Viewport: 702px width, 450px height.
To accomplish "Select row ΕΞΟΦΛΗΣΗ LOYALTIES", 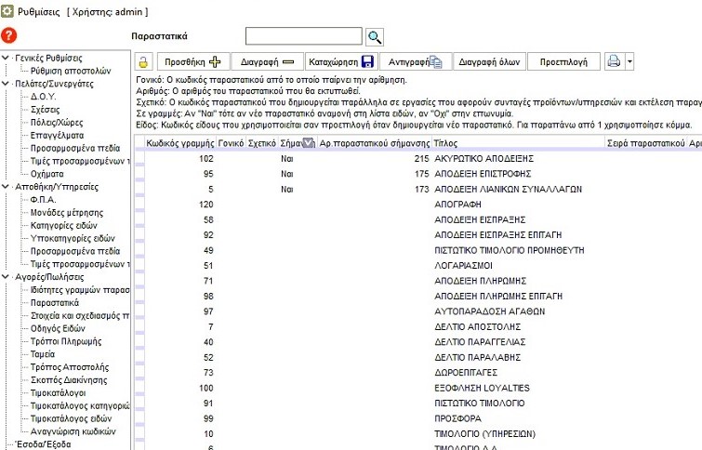I will 483,388.
